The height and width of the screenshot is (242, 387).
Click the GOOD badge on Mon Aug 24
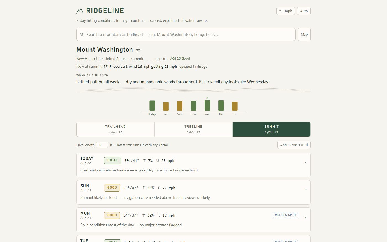click(x=112, y=215)
